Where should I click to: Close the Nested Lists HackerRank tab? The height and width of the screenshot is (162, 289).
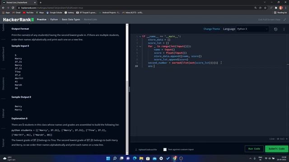tap(35, 3)
